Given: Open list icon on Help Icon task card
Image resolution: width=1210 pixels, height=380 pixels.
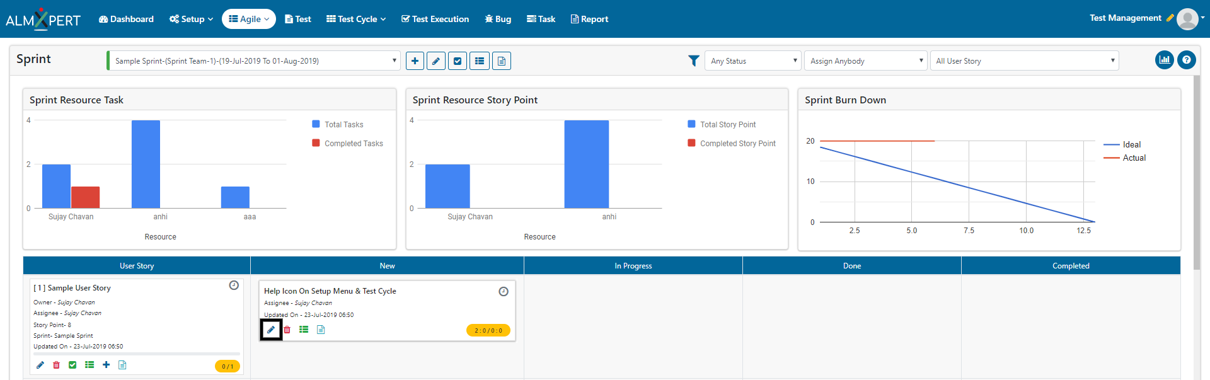Looking at the screenshot, I should pyautogui.click(x=304, y=330).
